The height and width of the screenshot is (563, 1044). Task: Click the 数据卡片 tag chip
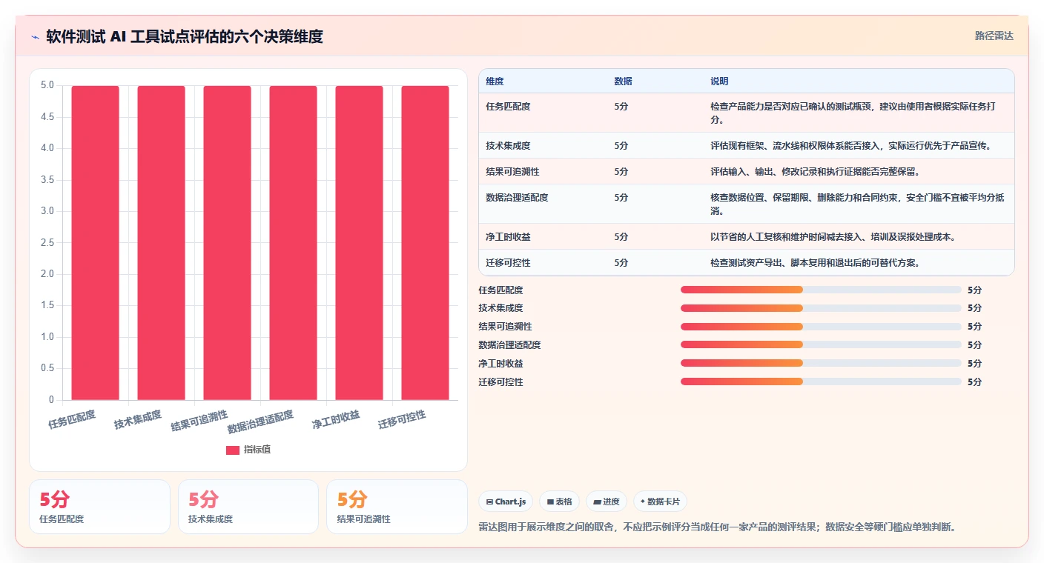click(660, 502)
